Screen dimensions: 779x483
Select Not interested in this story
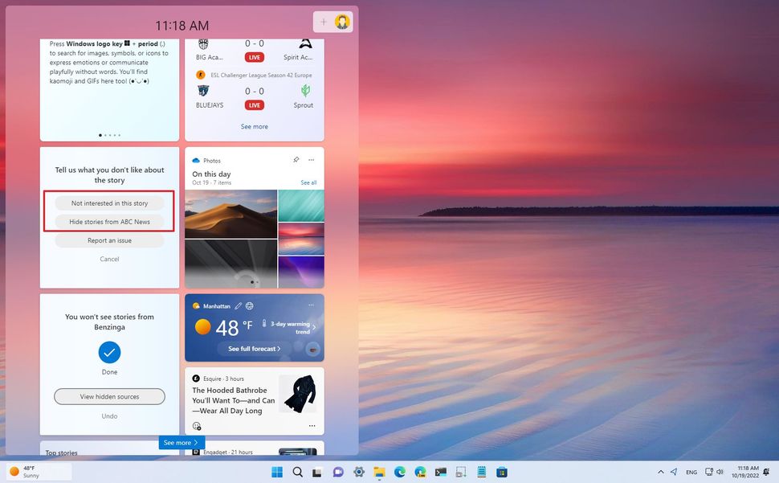[x=109, y=203]
